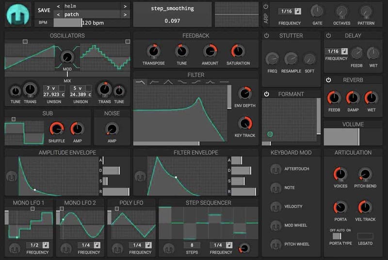Screen dimensions: 388x260
Task: Turn off the Reverb power button
Action: [328, 80]
